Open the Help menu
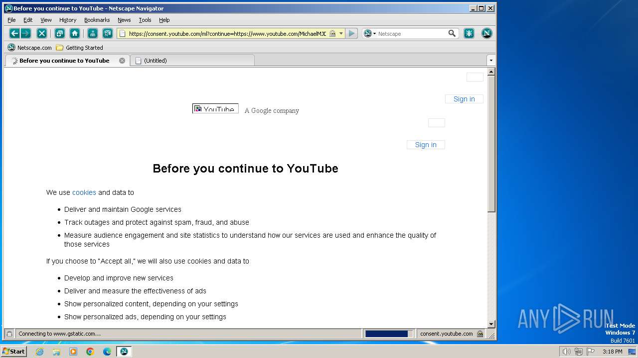638x358 pixels. pos(164,20)
